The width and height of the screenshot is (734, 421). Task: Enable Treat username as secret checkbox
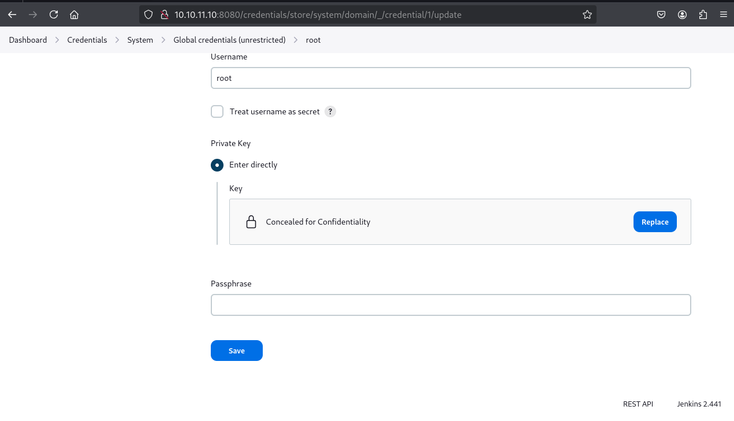point(217,111)
